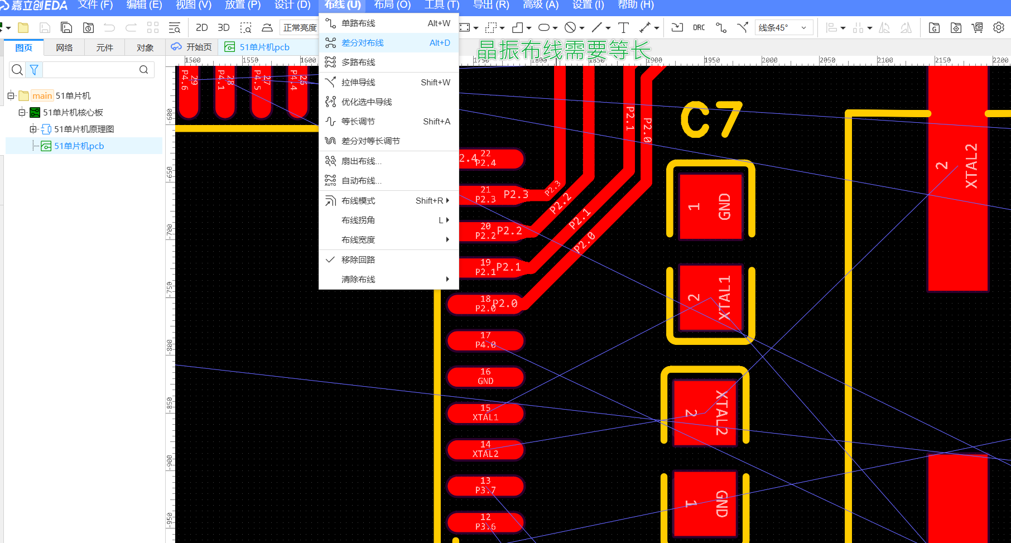Expand the 51单片机原理图 tree node
Image resolution: width=1011 pixels, height=543 pixels.
point(33,129)
